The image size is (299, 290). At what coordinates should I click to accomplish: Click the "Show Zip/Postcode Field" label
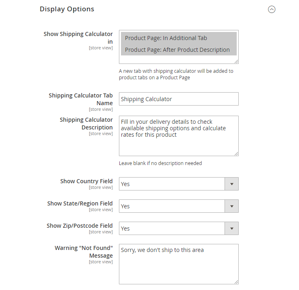[79, 226]
